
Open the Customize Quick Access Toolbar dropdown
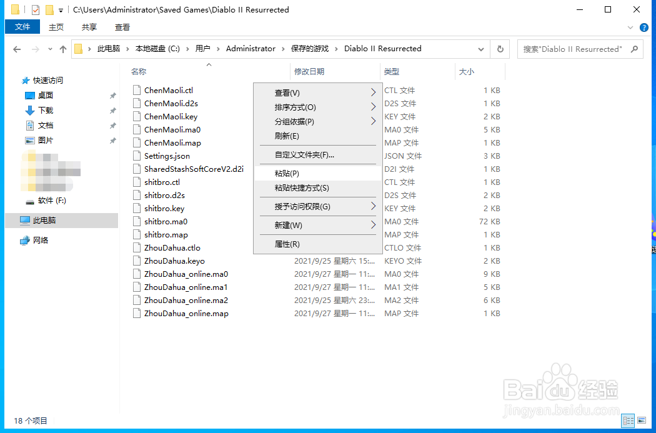pyautogui.click(x=61, y=10)
